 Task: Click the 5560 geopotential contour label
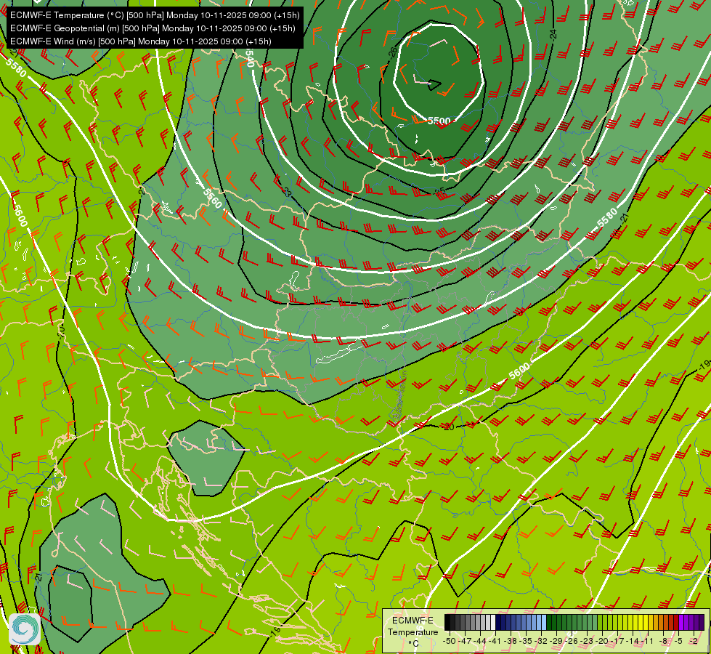[212, 198]
